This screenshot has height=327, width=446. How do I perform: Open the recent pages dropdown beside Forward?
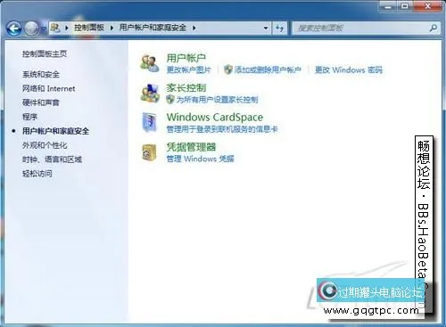pyautogui.click(x=44, y=29)
